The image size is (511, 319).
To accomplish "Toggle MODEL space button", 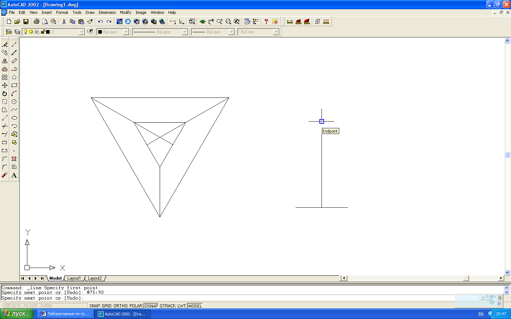I will point(195,306).
